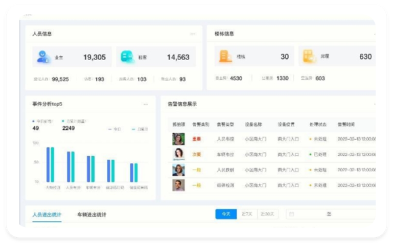Select the 今天 time range button
The width and height of the screenshot is (393, 246).
226,214
